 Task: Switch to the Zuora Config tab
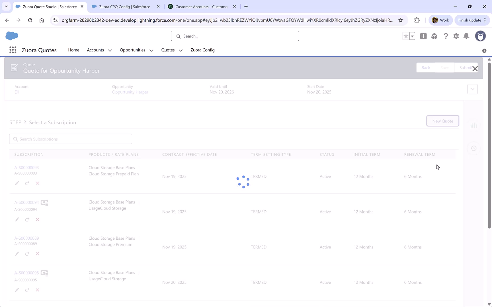click(202, 50)
